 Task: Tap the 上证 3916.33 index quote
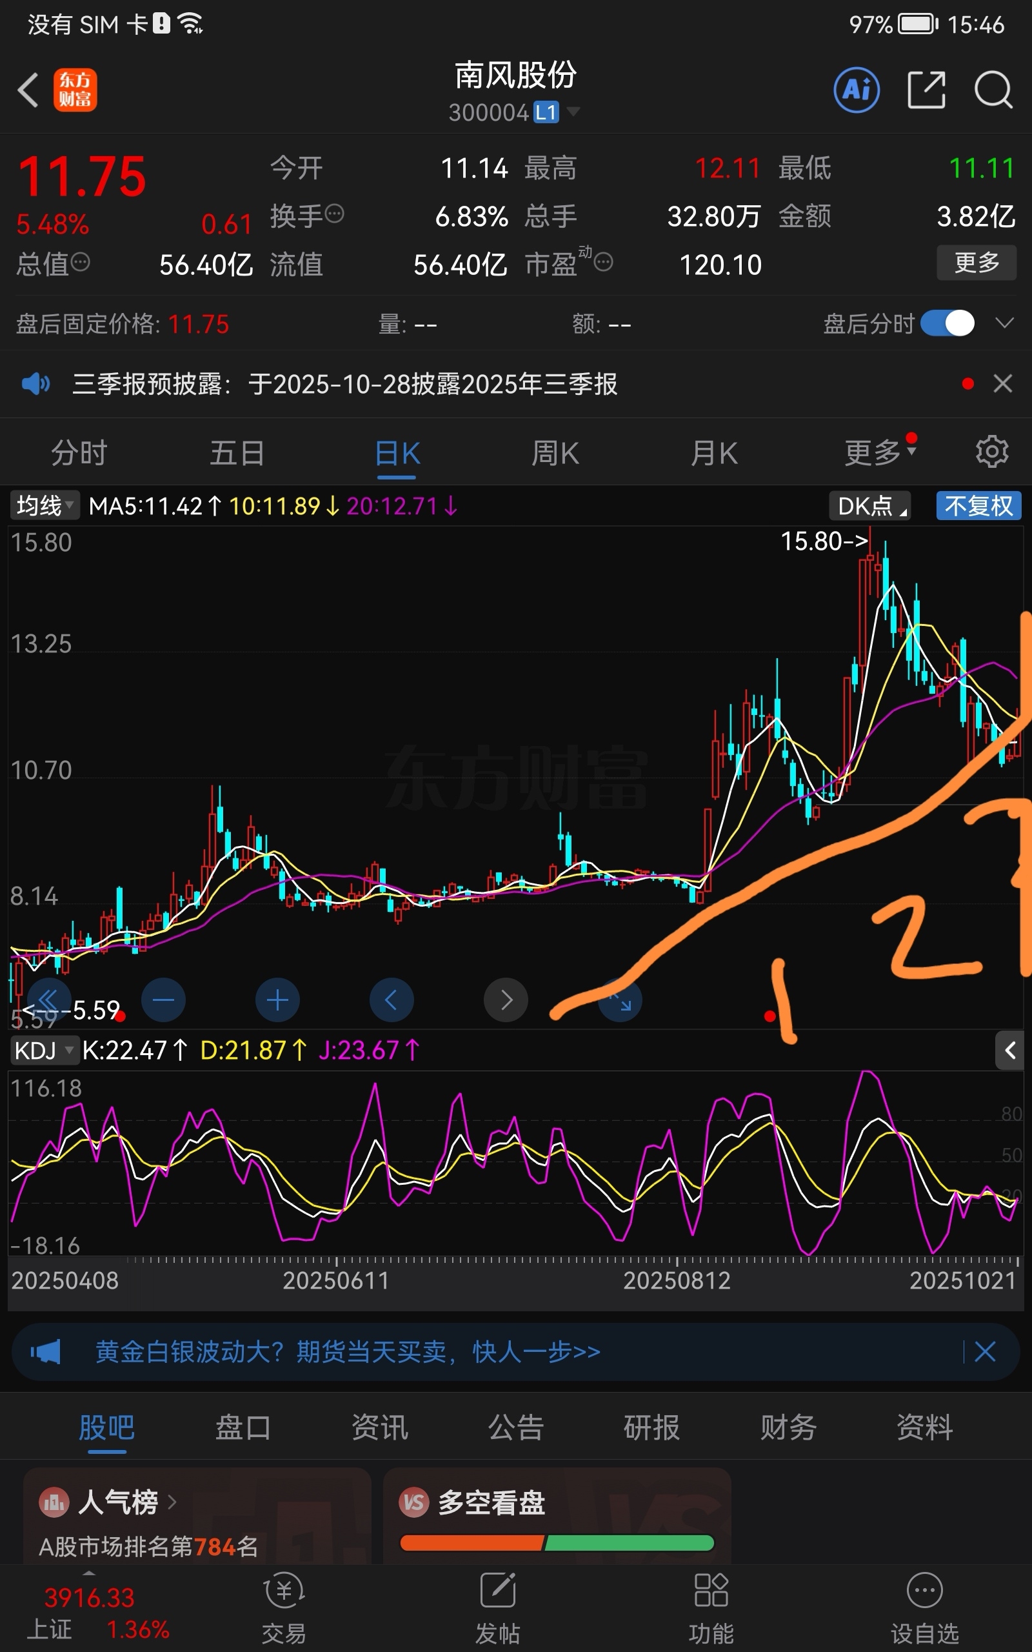tap(97, 1613)
